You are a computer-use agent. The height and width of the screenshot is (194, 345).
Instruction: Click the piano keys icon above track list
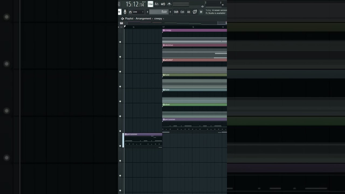(121, 23)
